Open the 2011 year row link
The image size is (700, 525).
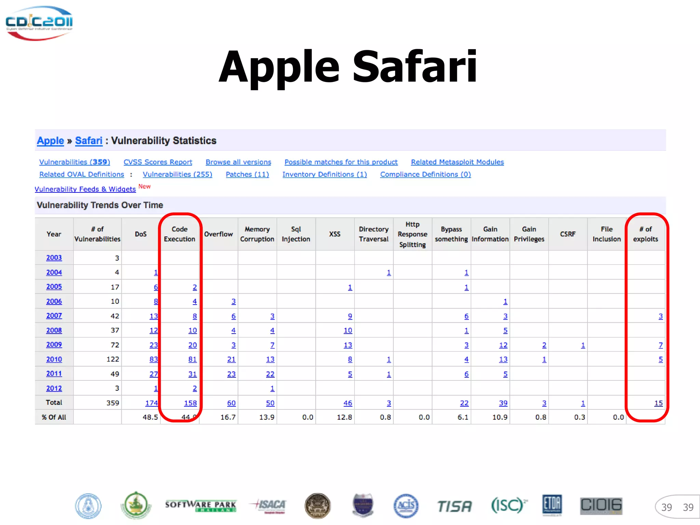(x=54, y=374)
